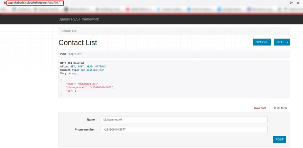Click the Contact List page heading
Screen dimensions: 303x148
(78, 43)
